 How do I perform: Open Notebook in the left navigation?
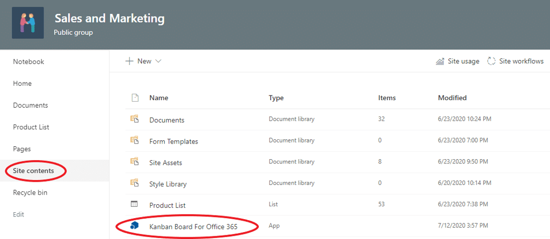[28, 62]
